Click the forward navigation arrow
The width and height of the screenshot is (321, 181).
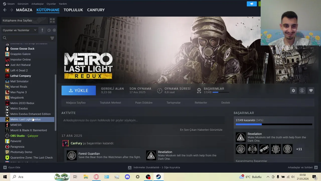(x=11, y=10)
